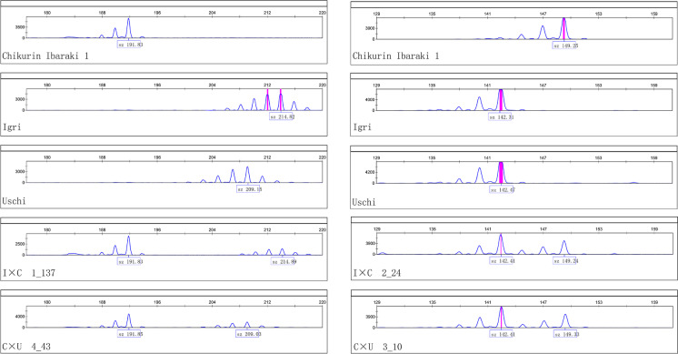678x354 pixels.
Task: Click the 'sz 209.03' label in C×U 4_43 panel
Action: click(248, 334)
